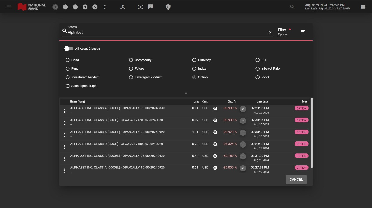Toggle All Asset Classes switch

coord(69,49)
